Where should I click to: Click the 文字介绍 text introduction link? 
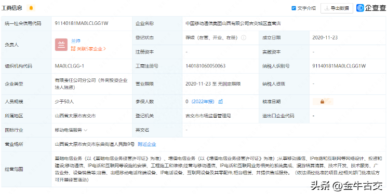tap(303, 8)
